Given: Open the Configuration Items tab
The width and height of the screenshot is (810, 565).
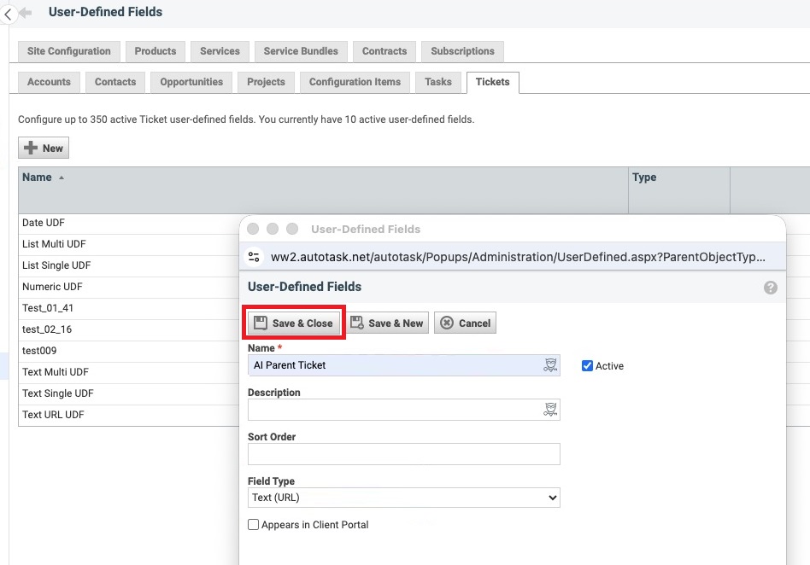Looking at the screenshot, I should (x=355, y=82).
